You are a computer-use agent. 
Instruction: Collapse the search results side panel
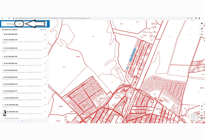49,24
